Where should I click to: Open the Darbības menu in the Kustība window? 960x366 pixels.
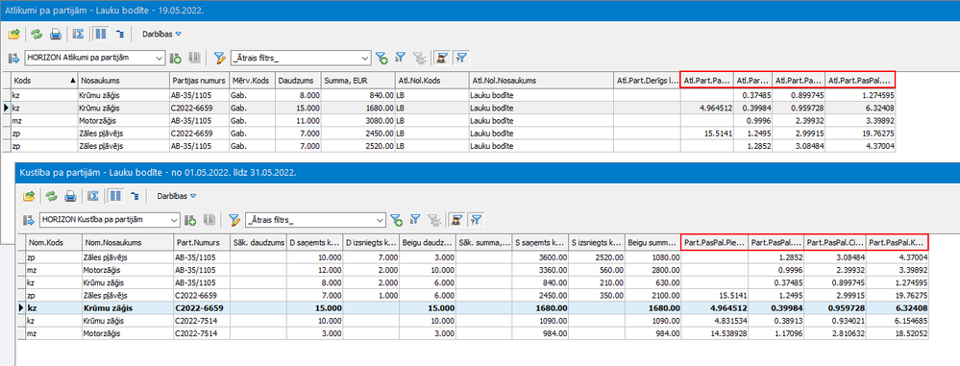tap(177, 197)
